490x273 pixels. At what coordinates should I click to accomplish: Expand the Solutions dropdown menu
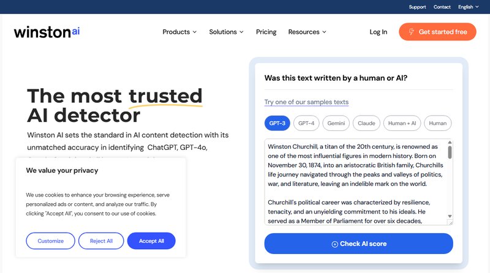coord(226,32)
